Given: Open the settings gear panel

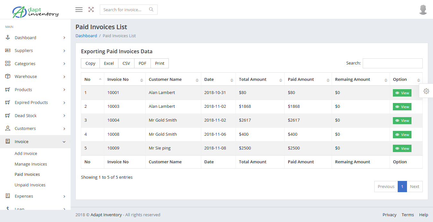Looking at the screenshot, I should tap(426, 91).
